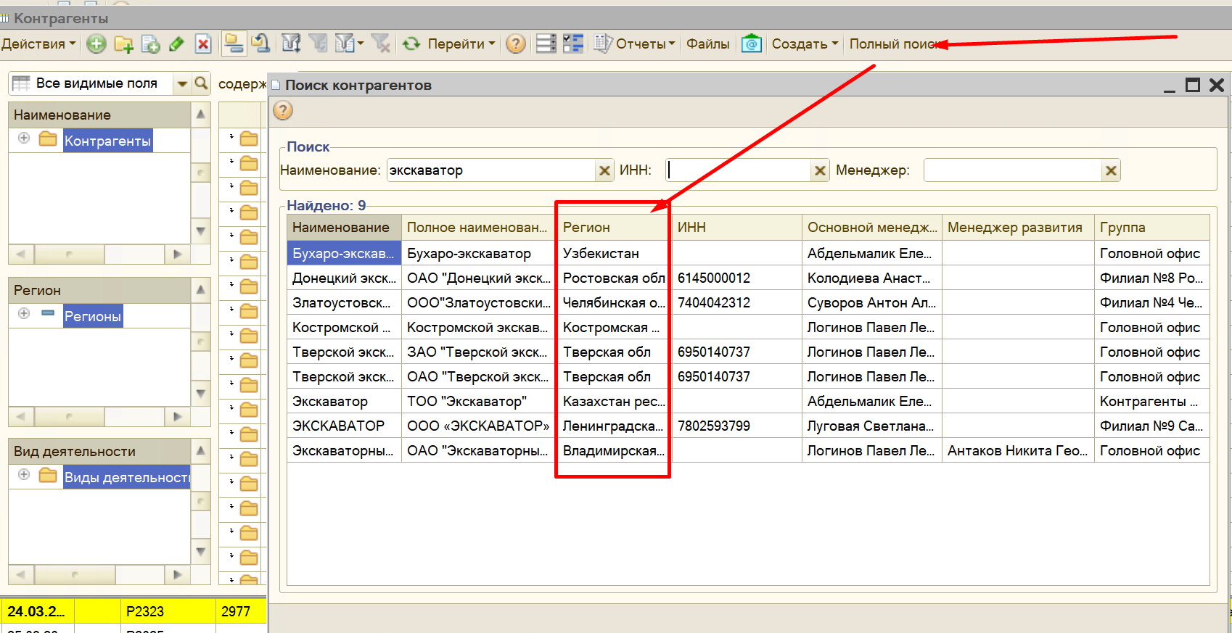Click the Файлы toolbar button

[707, 44]
